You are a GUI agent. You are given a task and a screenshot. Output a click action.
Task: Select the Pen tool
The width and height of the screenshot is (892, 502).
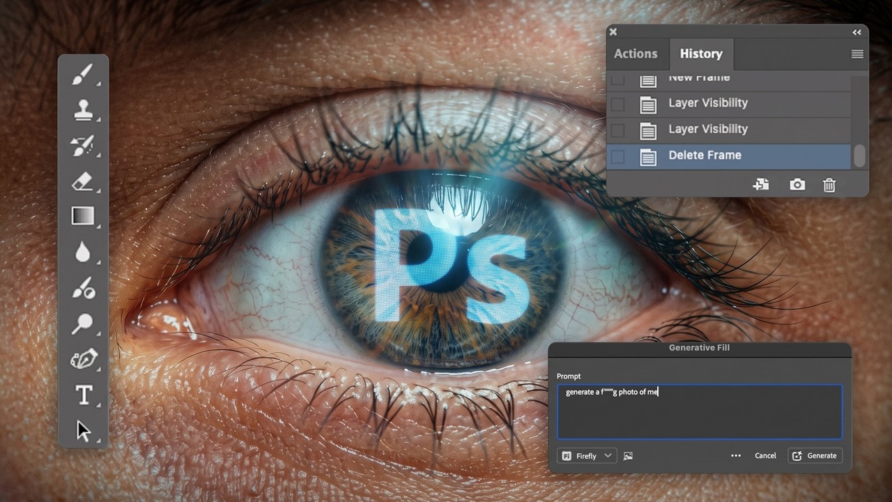tap(82, 360)
